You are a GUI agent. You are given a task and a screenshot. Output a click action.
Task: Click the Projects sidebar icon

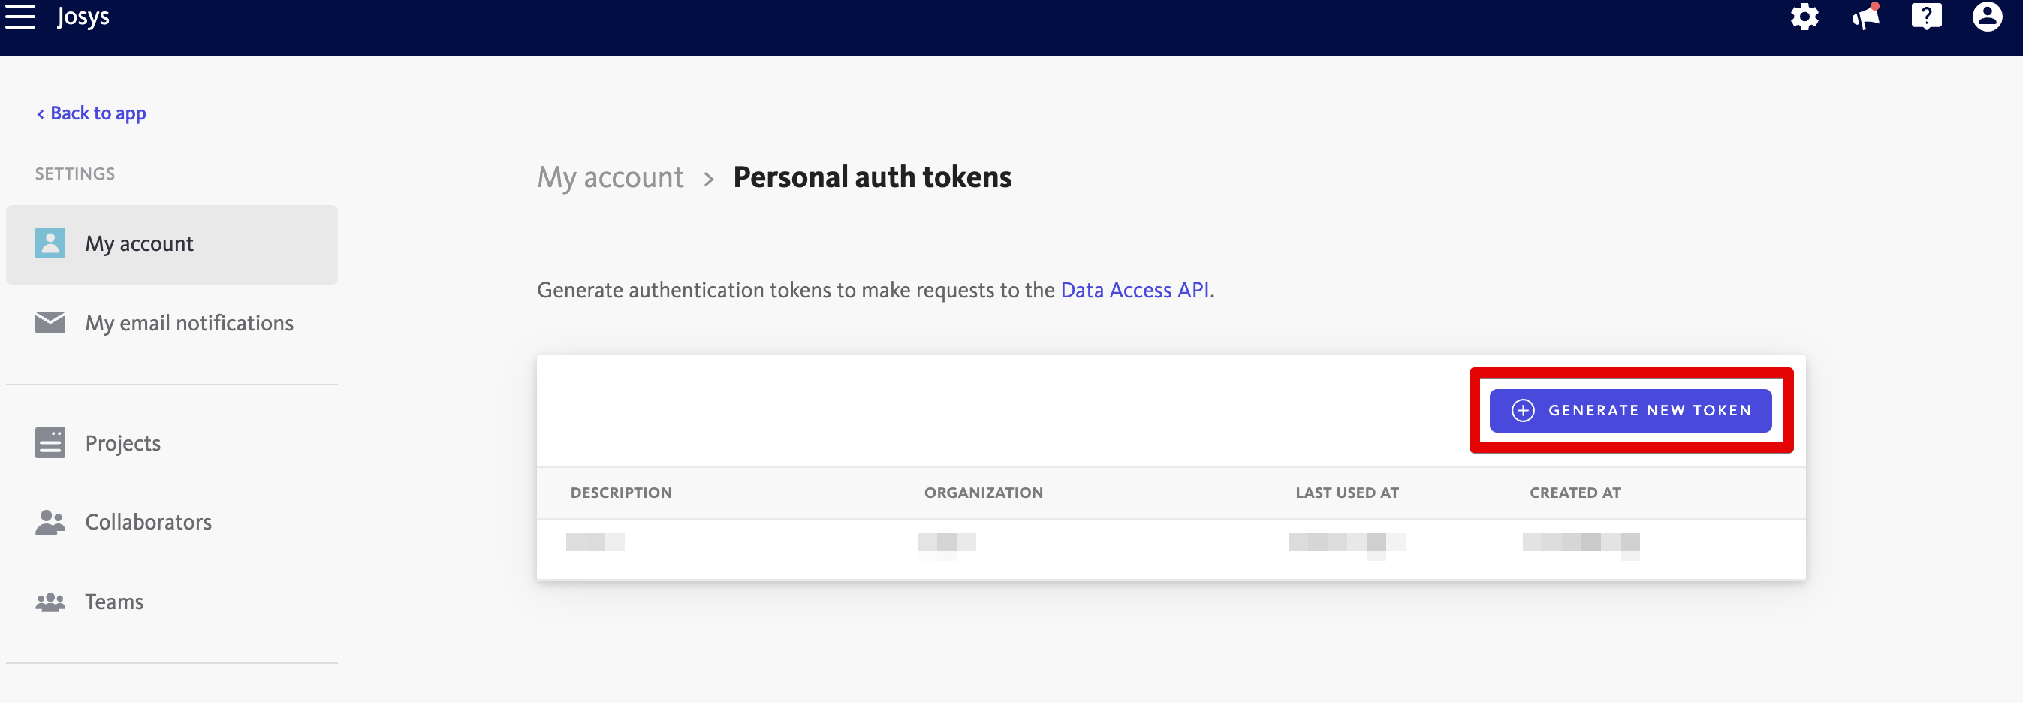click(50, 443)
